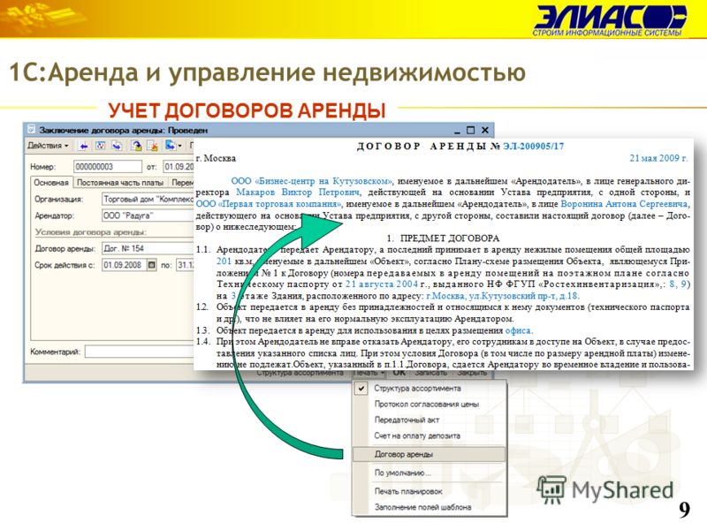
Task: Select Протокол согласования цены in print menu
Action: 429,405
